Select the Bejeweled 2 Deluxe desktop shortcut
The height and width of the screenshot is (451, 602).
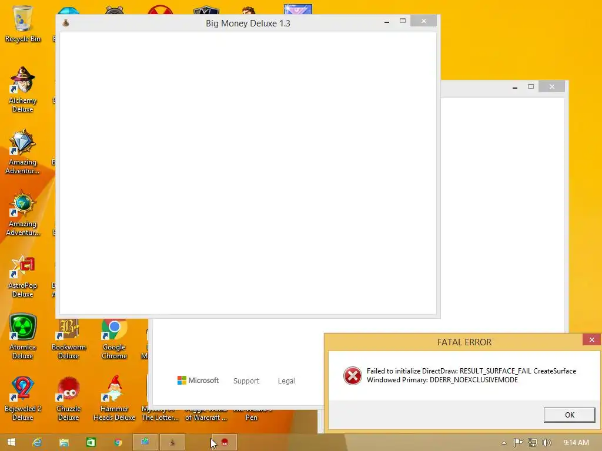coord(23,399)
